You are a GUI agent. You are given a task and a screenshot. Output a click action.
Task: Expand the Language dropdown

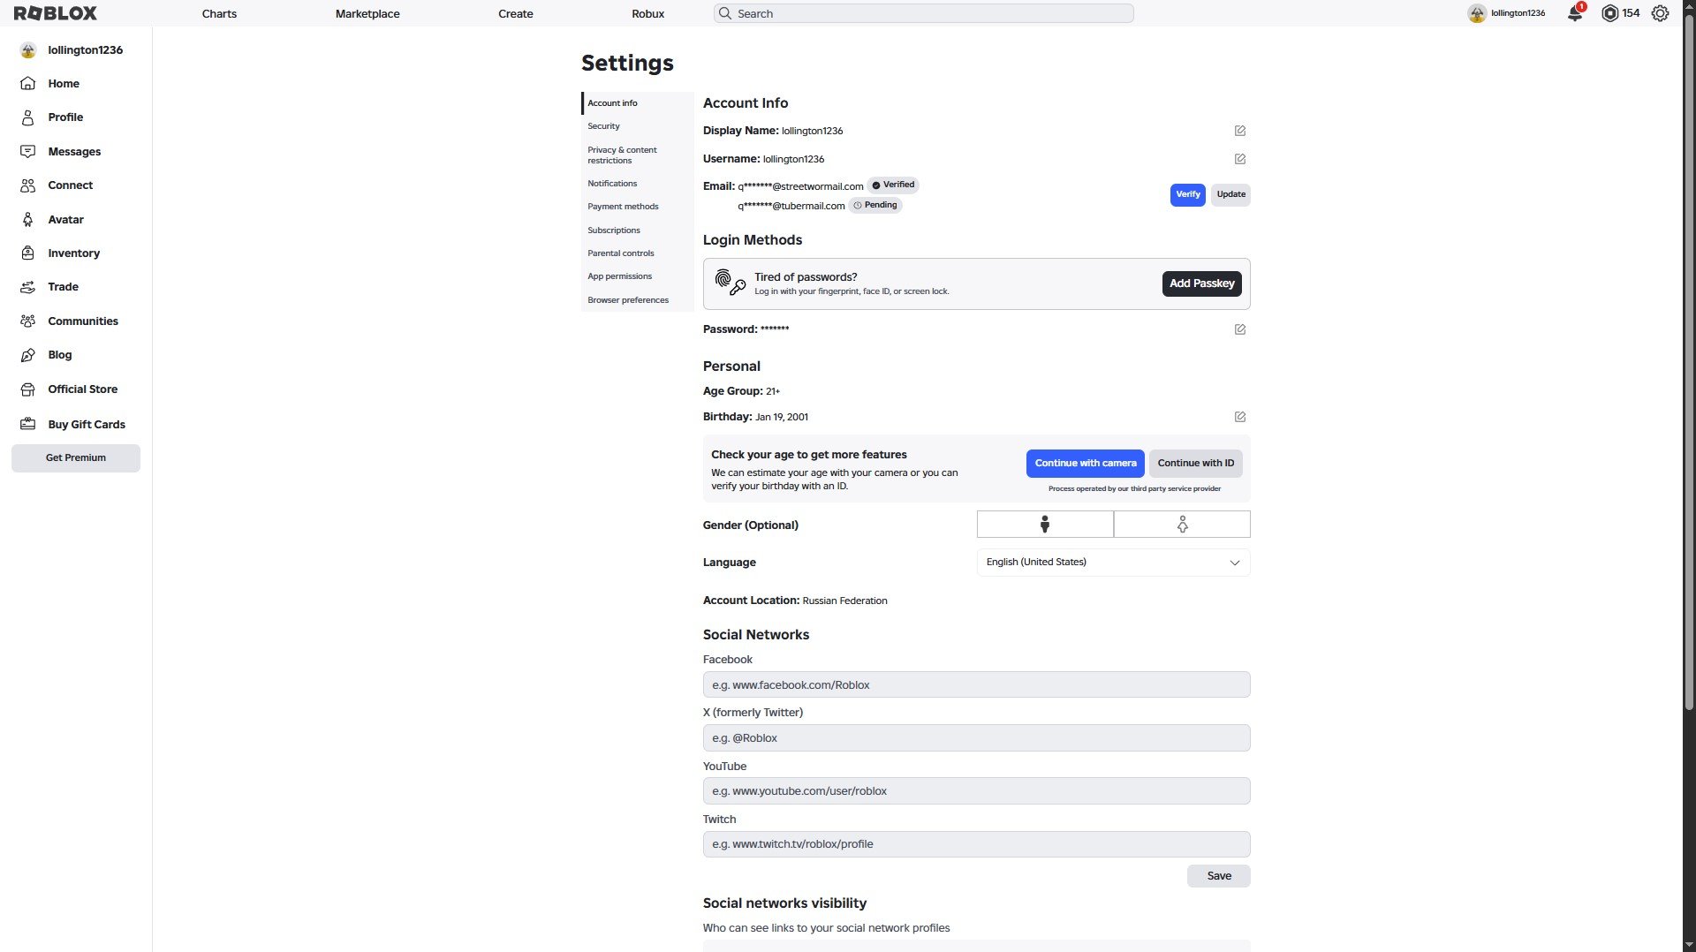coord(1113,563)
